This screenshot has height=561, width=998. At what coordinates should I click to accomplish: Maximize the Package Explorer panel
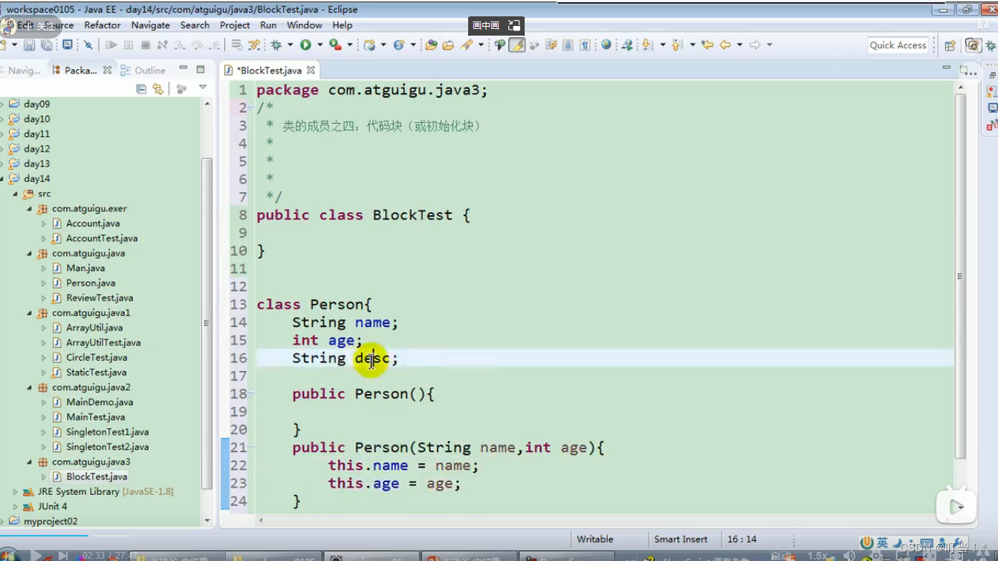pyautogui.click(x=201, y=69)
